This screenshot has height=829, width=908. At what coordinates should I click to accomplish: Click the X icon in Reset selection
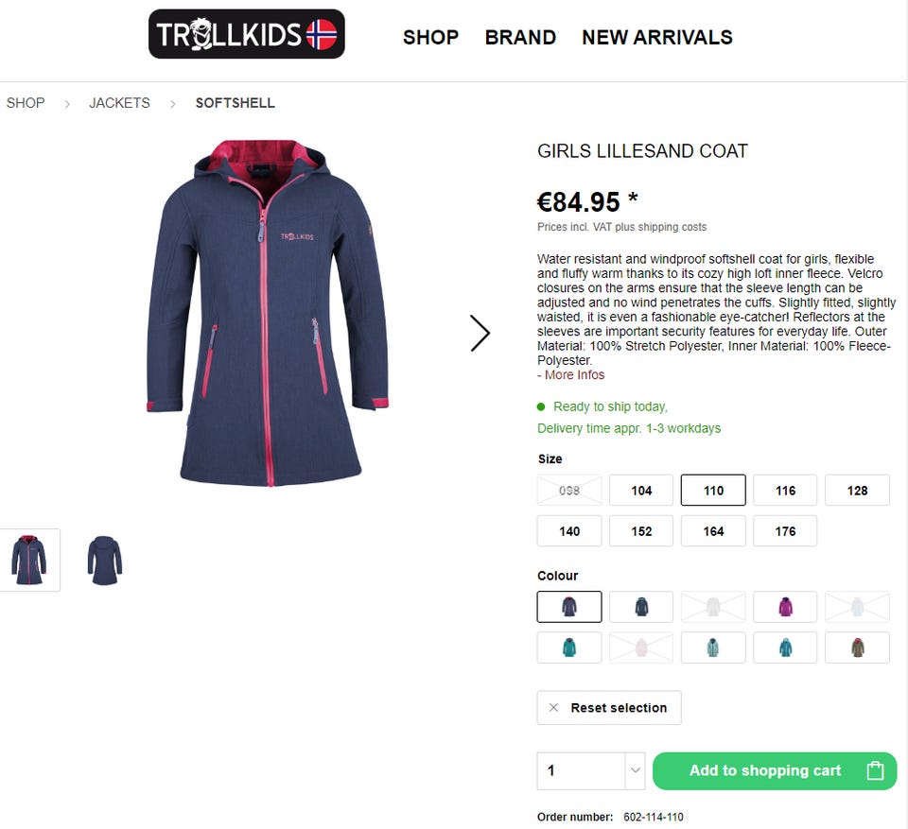click(553, 707)
